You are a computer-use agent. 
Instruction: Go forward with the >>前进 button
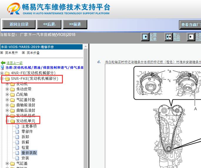point(75,24)
